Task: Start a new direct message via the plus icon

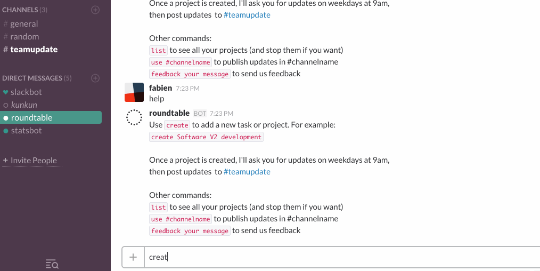Action: (95, 78)
